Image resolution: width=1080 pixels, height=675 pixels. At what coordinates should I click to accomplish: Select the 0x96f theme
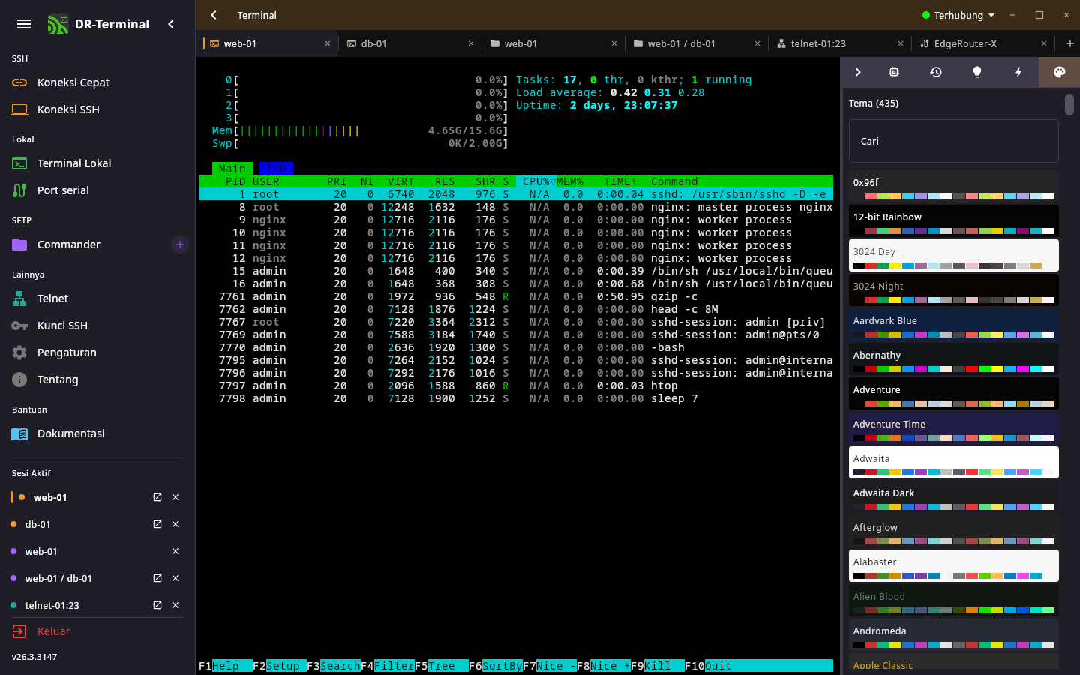point(954,186)
